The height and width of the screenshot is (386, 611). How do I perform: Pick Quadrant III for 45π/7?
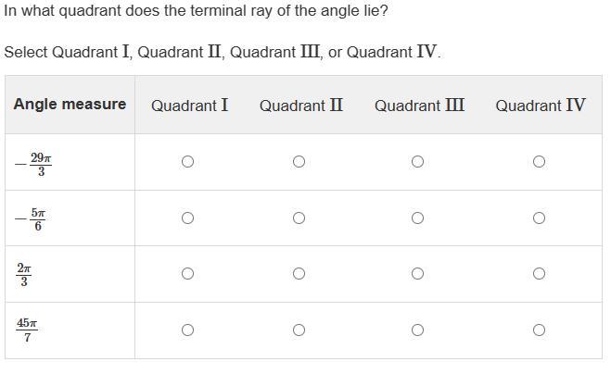pyautogui.click(x=417, y=330)
